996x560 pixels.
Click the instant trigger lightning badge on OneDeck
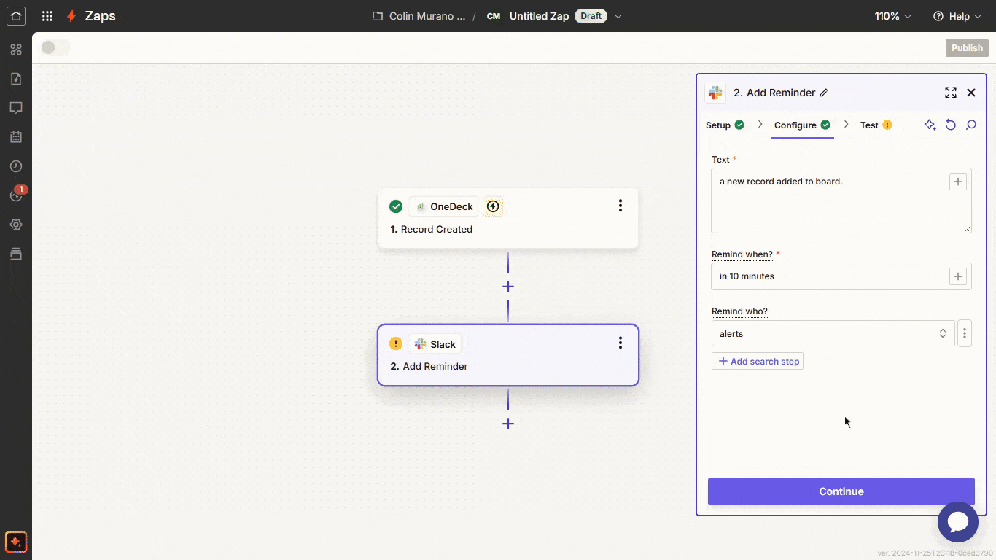click(493, 206)
